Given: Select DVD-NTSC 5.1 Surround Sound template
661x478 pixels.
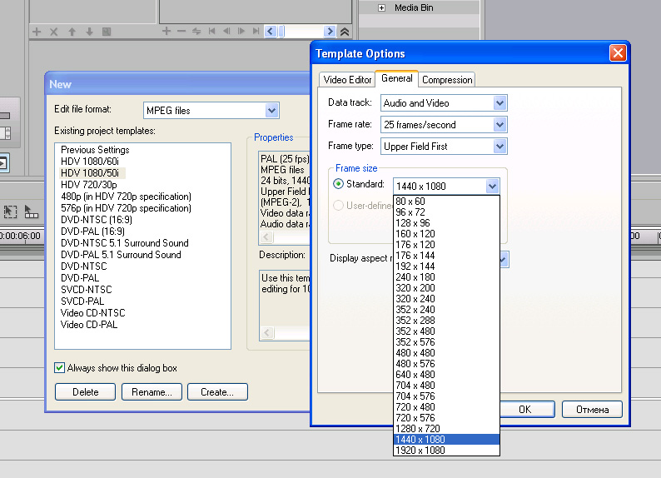Looking at the screenshot, I should 124,243.
